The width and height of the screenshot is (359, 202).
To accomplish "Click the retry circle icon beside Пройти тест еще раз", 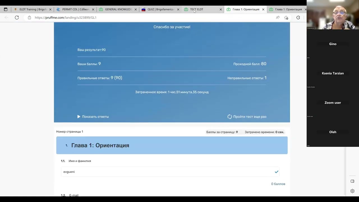I will click(230, 117).
